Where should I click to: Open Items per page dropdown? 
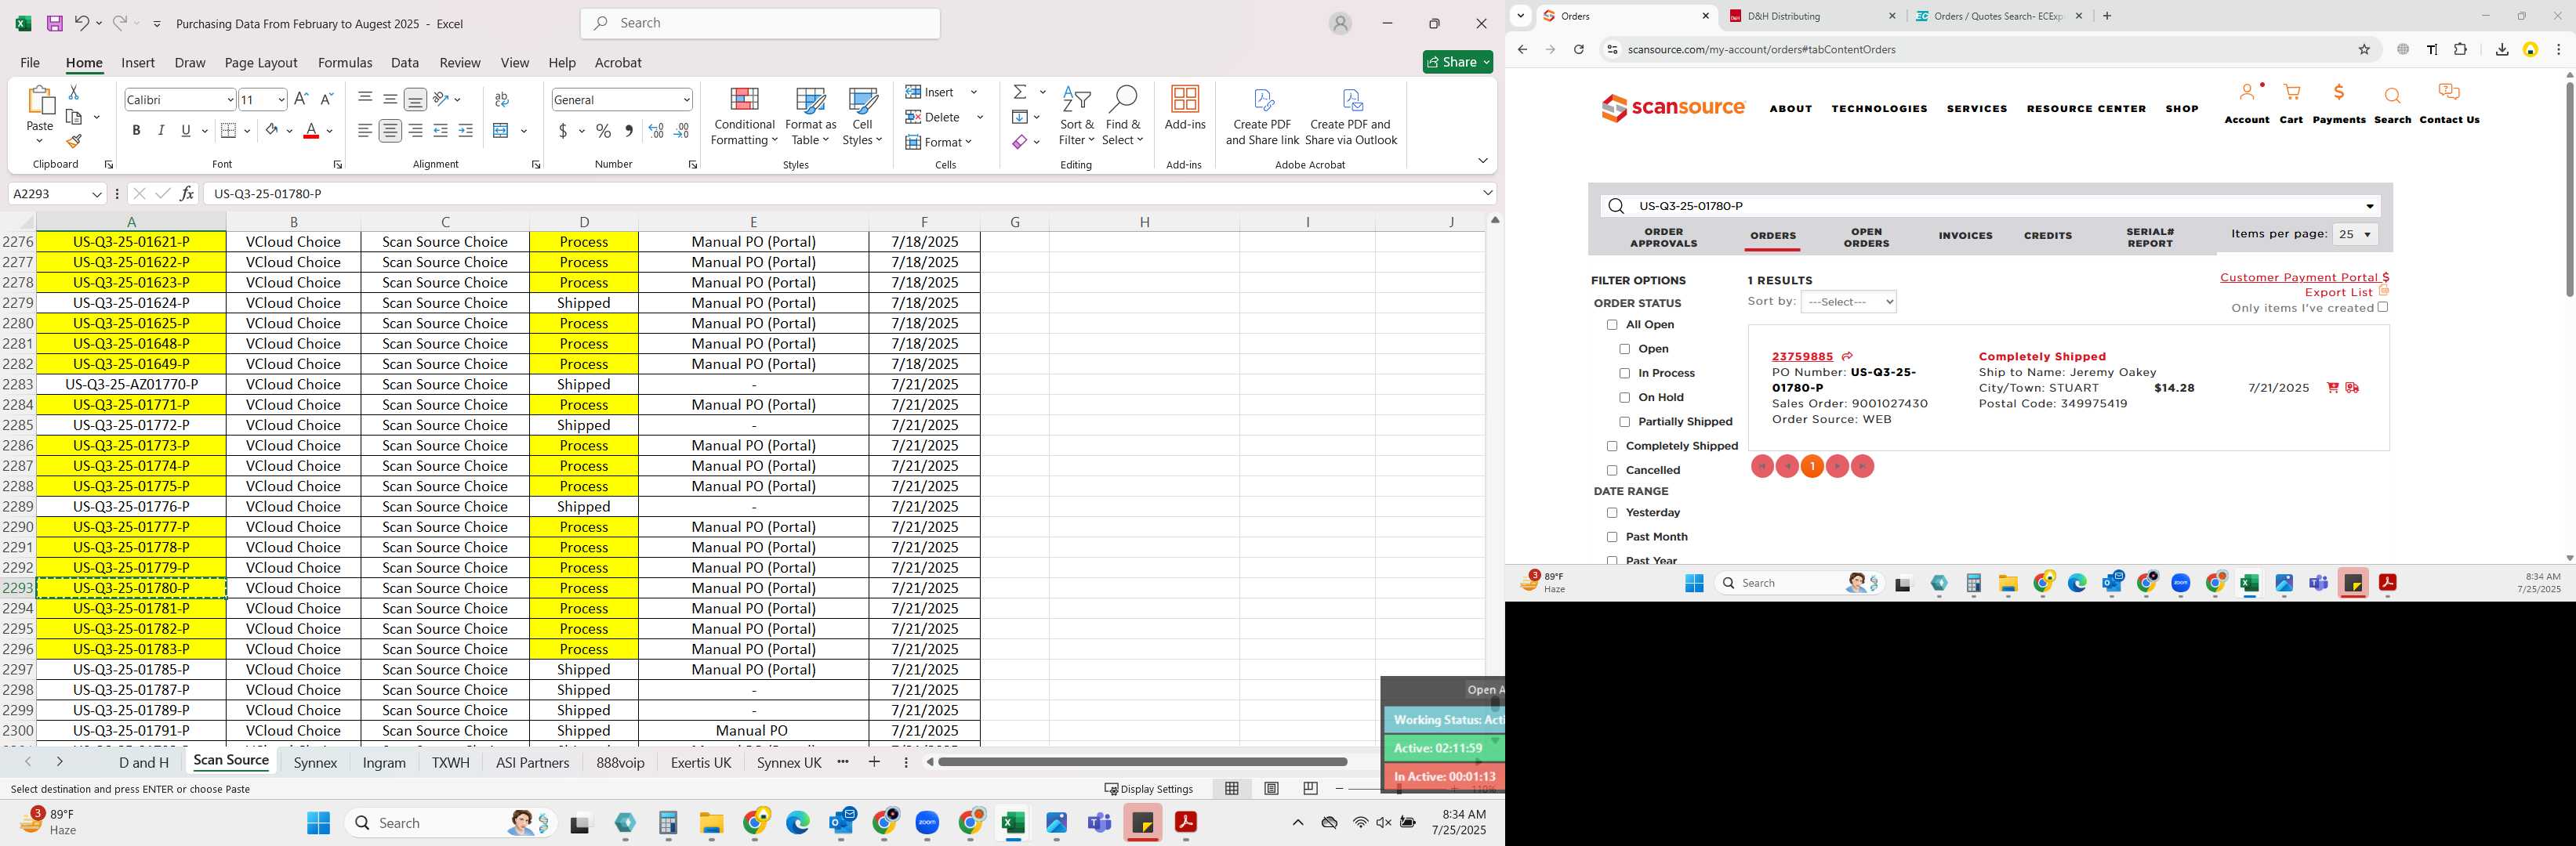[2355, 235]
